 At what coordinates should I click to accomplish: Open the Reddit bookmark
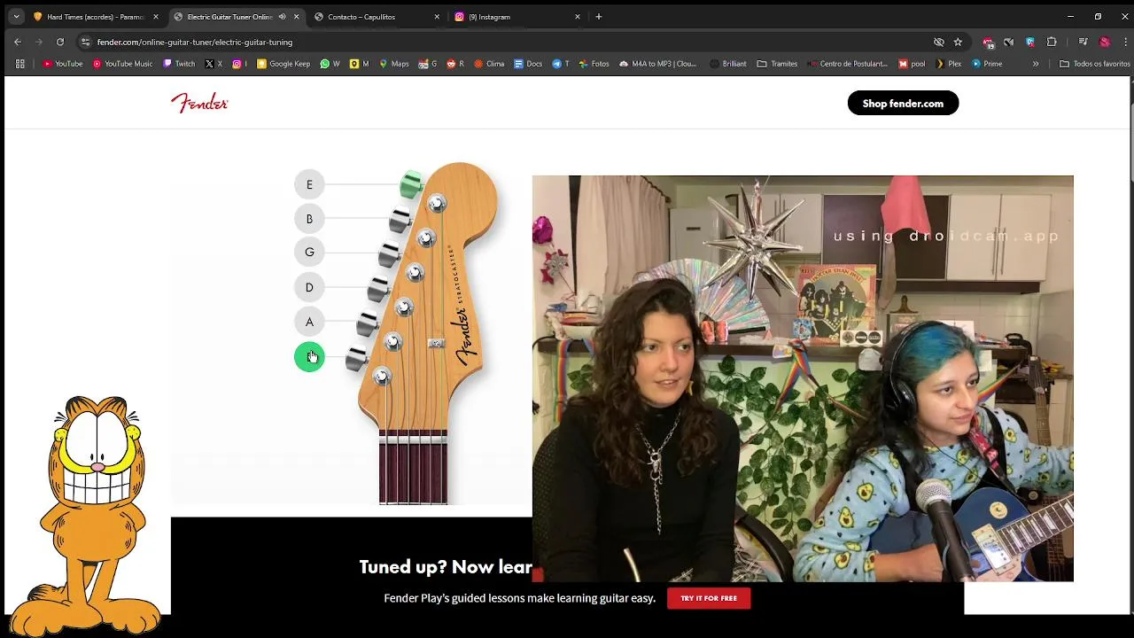coord(455,64)
